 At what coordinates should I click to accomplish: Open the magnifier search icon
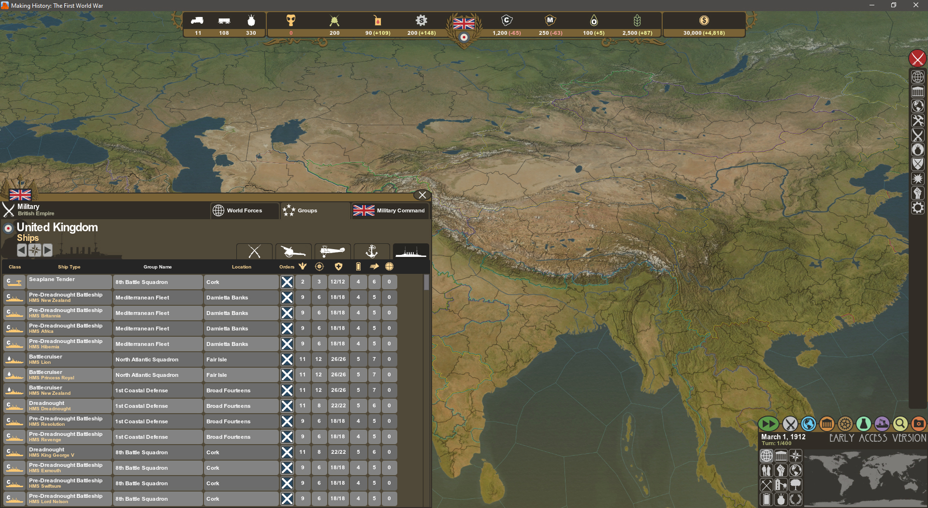point(900,424)
